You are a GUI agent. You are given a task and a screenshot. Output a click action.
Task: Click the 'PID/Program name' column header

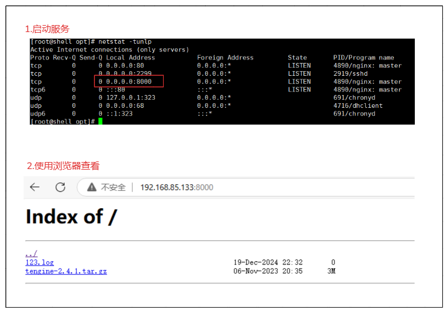click(364, 58)
